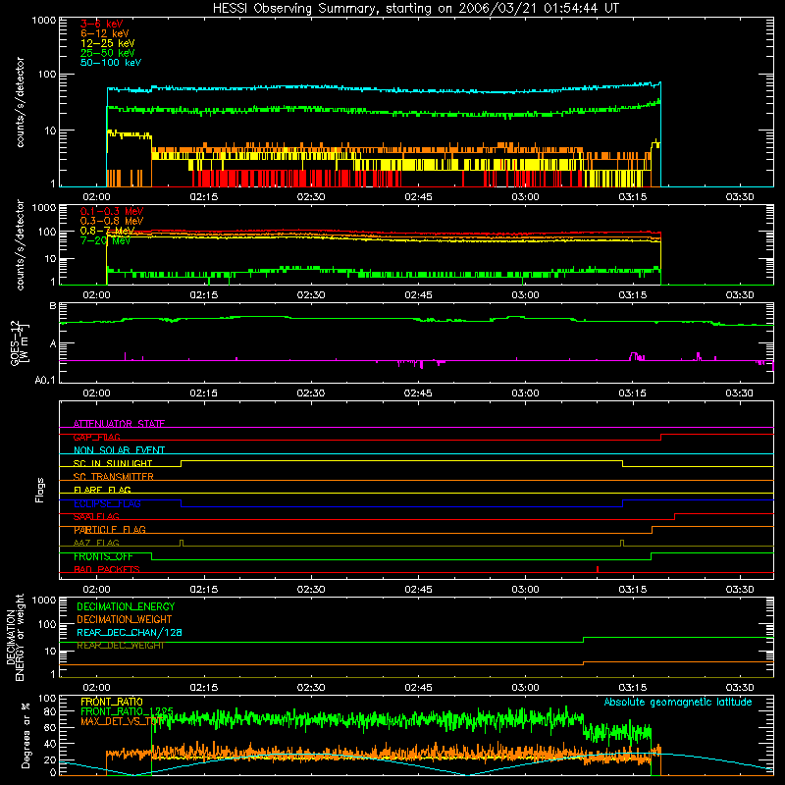Screen dimensions: 785x785
Task: Click the HESSI Observing Summary title text
Action: pyautogui.click(x=415, y=9)
